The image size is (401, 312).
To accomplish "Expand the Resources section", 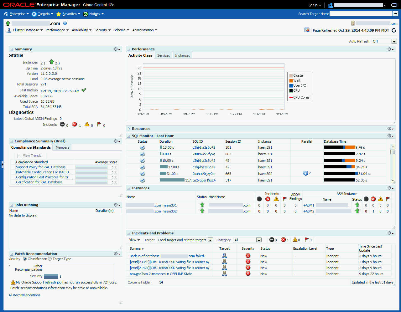I will coord(129,129).
